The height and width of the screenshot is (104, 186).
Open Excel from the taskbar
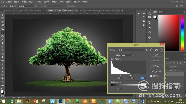click(11, 101)
